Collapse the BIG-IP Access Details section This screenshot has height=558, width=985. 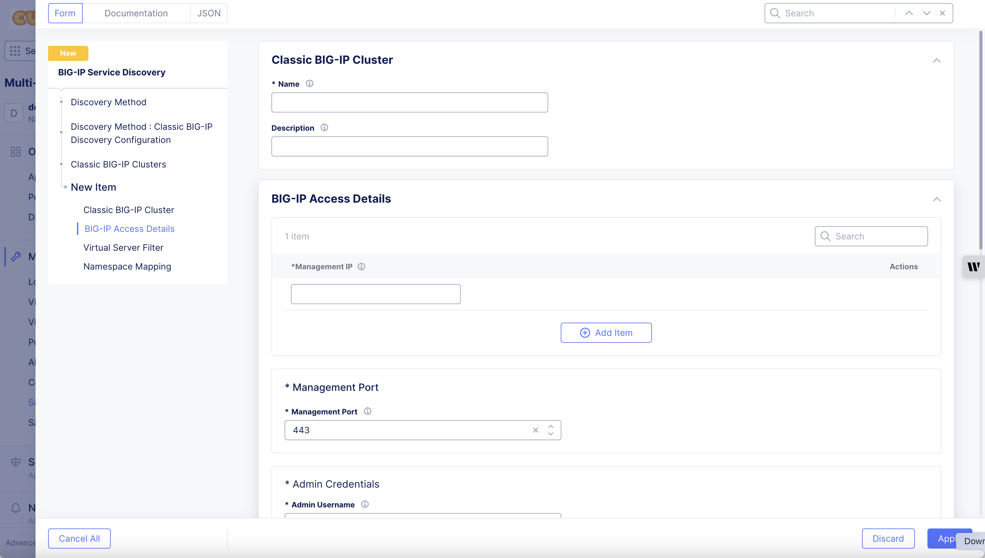pos(937,199)
